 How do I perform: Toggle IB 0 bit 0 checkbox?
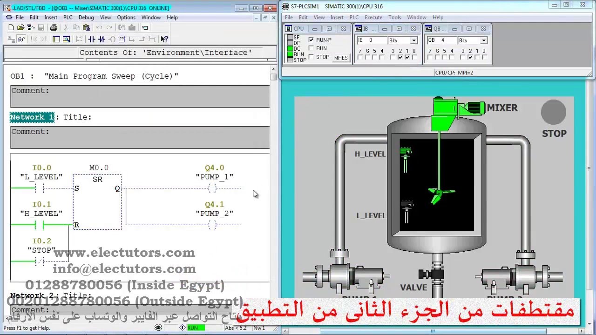pos(414,57)
